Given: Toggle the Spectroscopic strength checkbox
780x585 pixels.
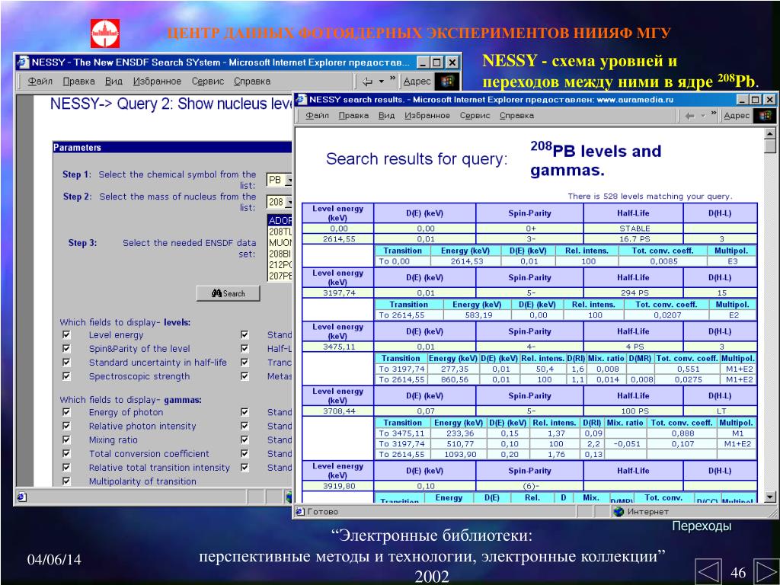Looking at the screenshot, I should point(66,376).
